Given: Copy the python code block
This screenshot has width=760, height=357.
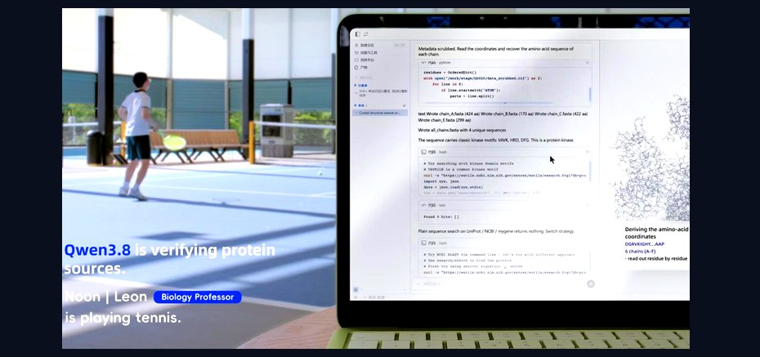Looking at the screenshot, I should pyautogui.click(x=588, y=62).
